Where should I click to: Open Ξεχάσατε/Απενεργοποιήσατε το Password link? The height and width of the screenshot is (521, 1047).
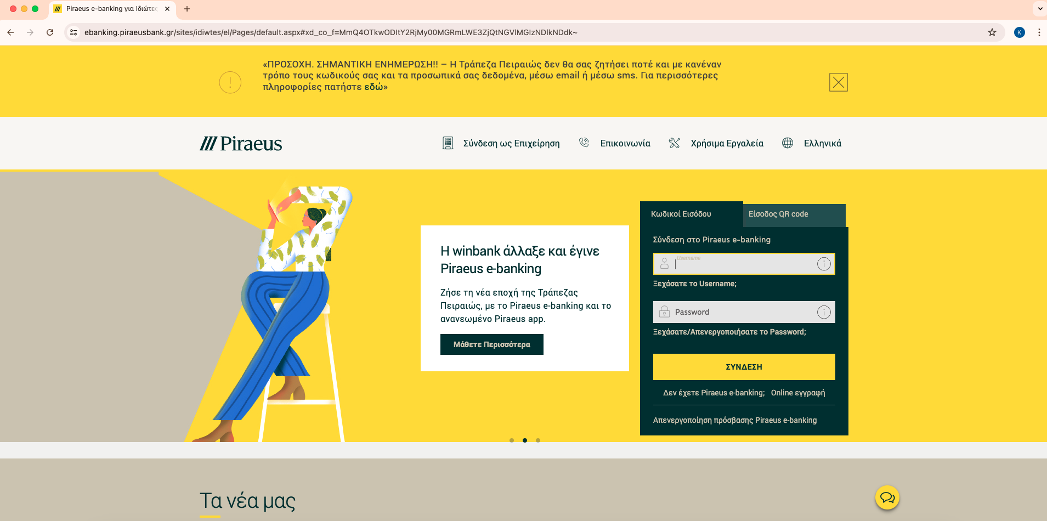(x=729, y=332)
